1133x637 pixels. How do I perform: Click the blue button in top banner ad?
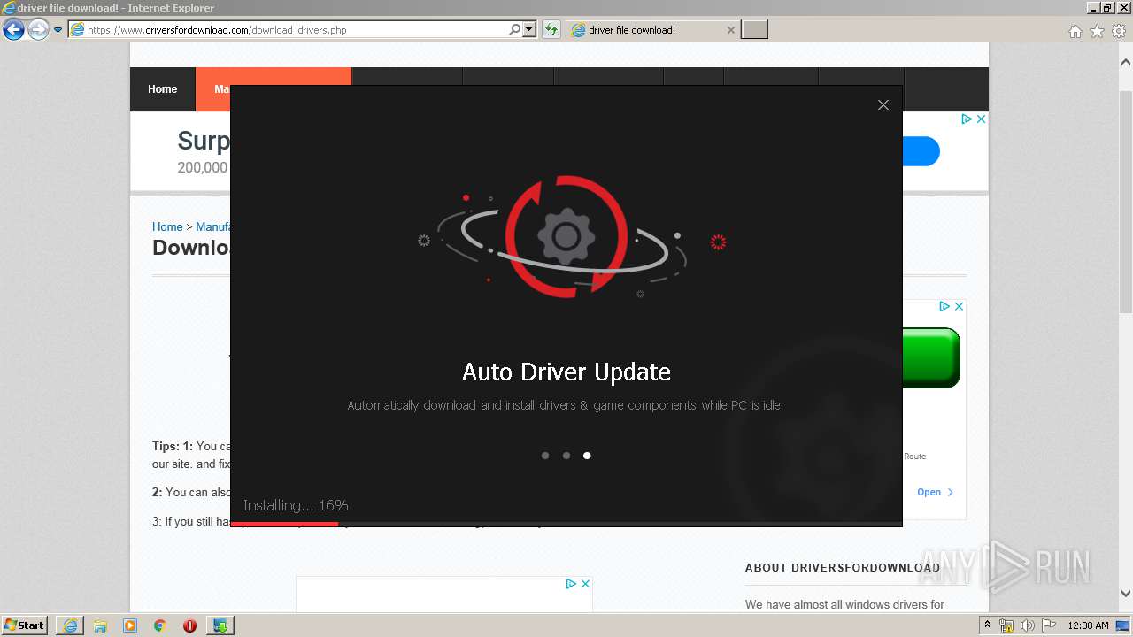click(x=921, y=151)
